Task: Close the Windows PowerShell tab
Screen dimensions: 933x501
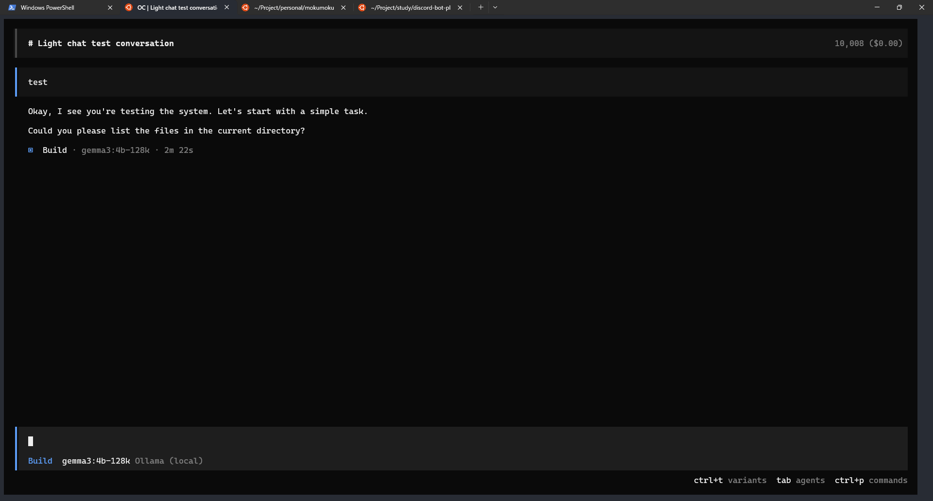Action: [x=110, y=8]
